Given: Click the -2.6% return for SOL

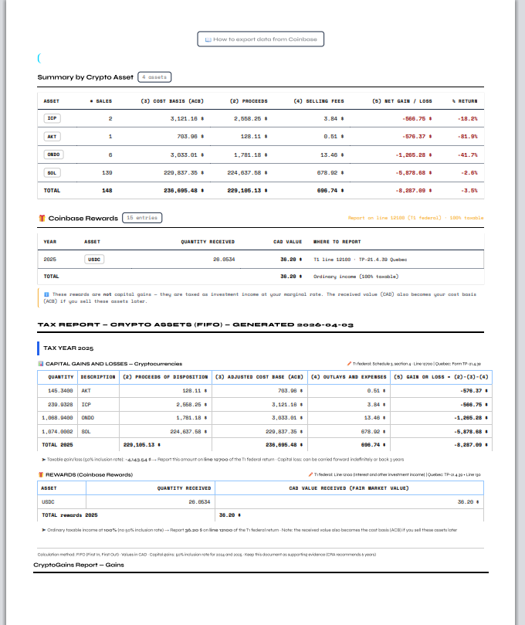Looking at the screenshot, I should click(469, 172).
